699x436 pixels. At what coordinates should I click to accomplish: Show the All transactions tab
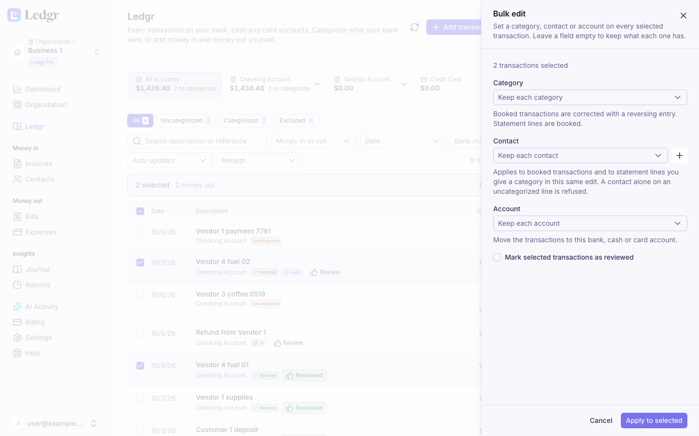coord(140,121)
